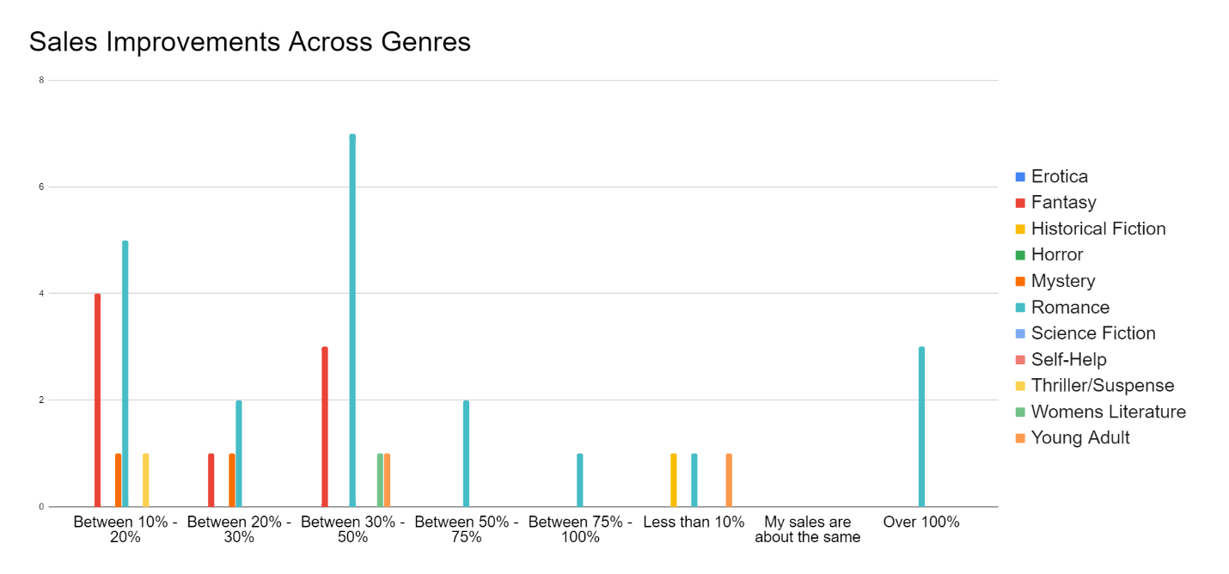Click the Science Fiction legend label

(x=1092, y=333)
